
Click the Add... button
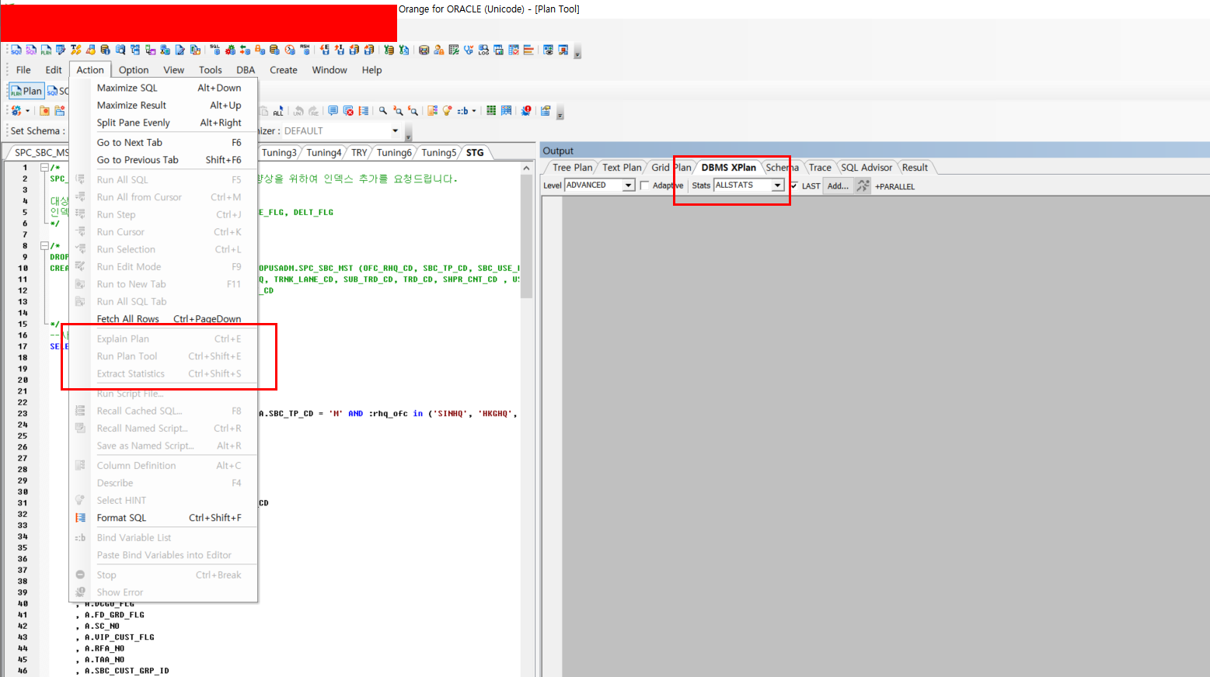[838, 186]
